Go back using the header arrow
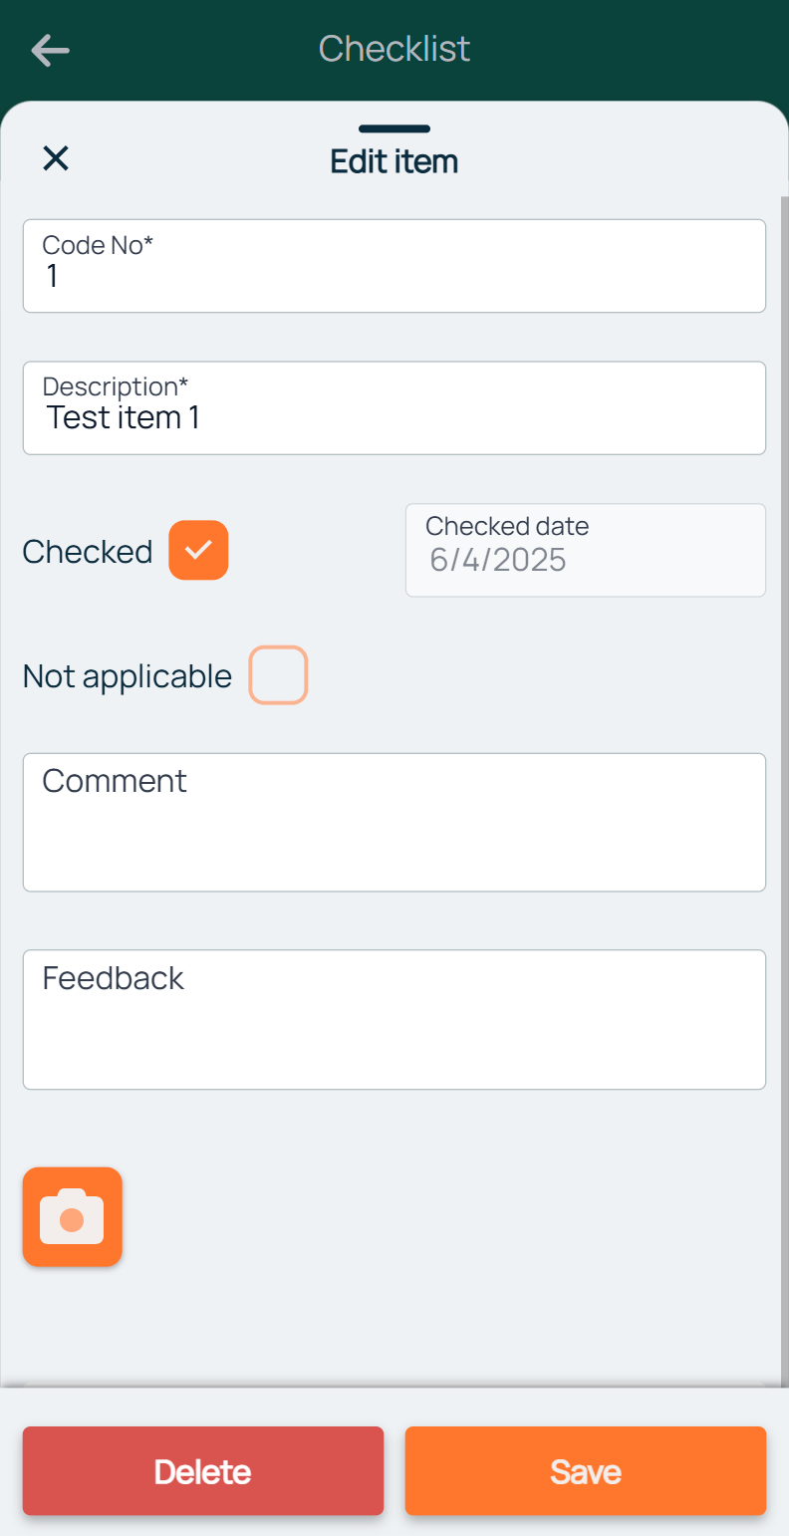The height and width of the screenshot is (1536, 789). pos(50,50)
